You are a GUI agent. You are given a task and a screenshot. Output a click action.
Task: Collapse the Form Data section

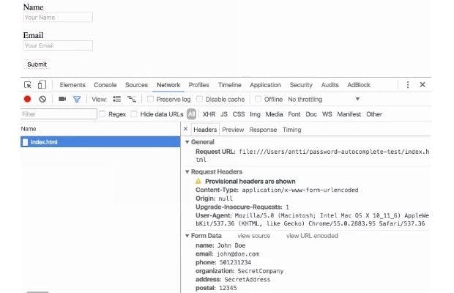coord(187,236)
